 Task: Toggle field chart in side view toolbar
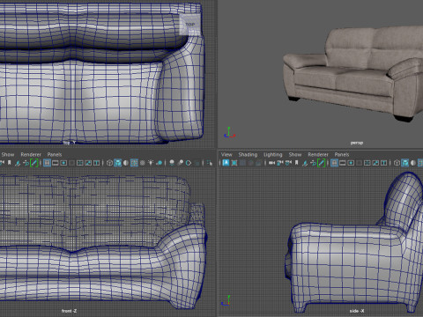tap(367, 163)
